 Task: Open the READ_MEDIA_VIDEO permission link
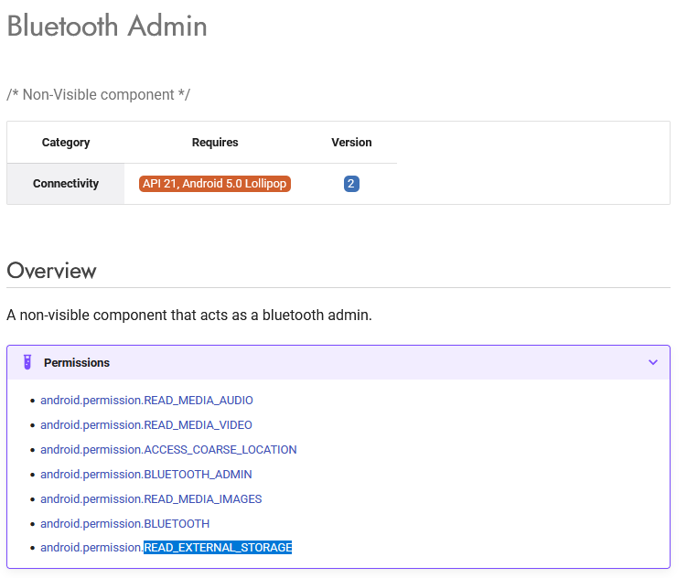click(x=145, y=425)
